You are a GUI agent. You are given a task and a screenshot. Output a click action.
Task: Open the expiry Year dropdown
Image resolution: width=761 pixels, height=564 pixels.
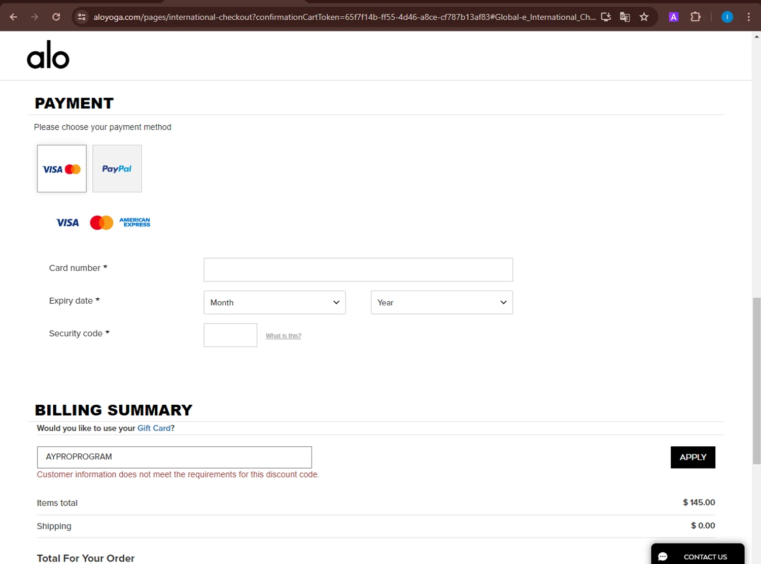(442, 302)
